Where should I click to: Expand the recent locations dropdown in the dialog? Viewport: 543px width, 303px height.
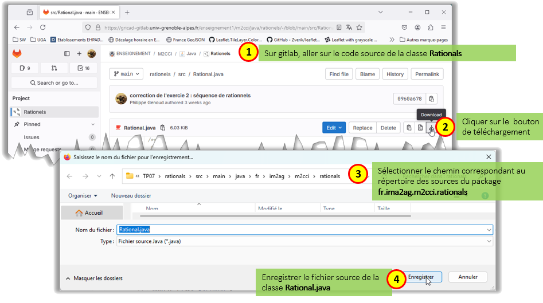[x=99, y=176]
